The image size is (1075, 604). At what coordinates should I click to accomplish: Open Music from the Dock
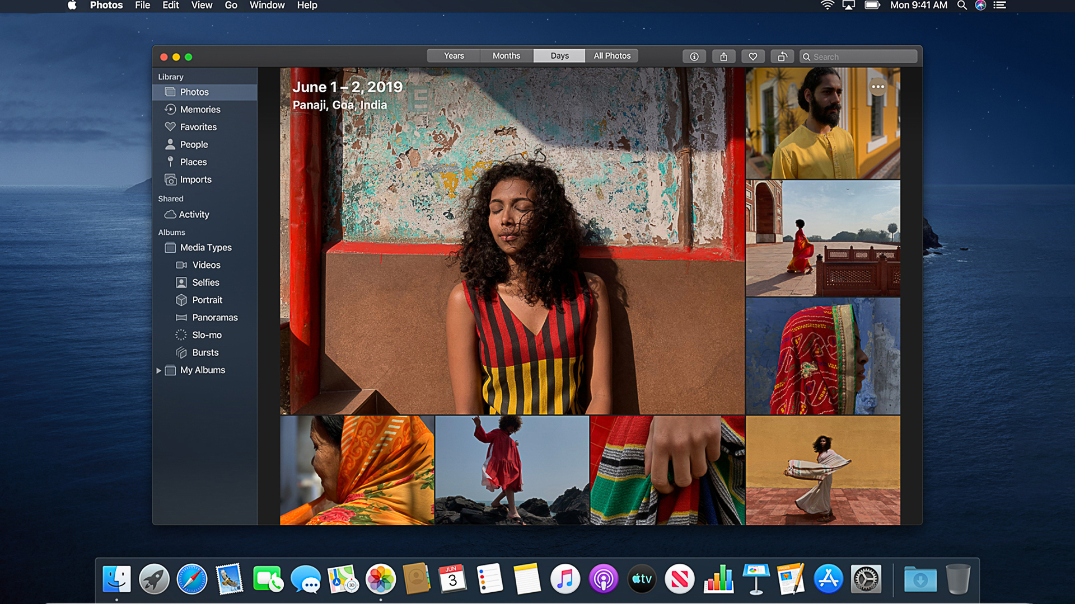click(x=565, y=579)
